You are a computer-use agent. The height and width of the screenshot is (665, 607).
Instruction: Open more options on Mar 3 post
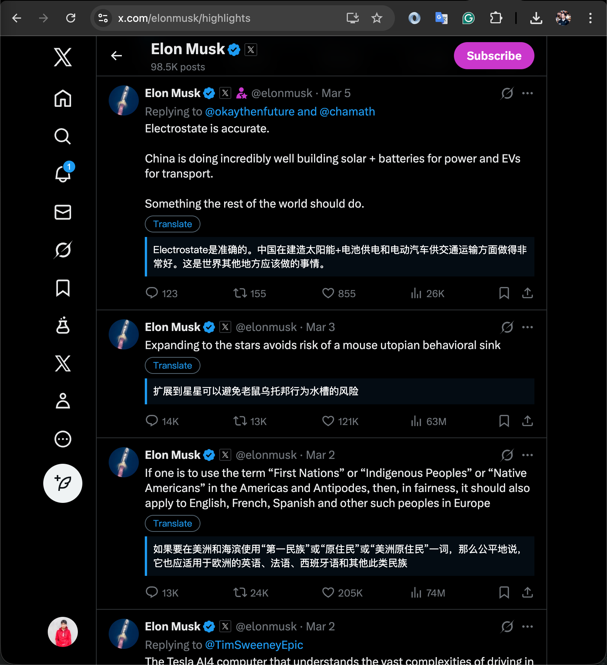528,327
